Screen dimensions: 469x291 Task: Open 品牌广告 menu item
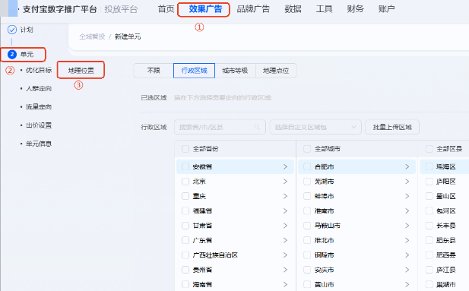[x=253, y=9]
